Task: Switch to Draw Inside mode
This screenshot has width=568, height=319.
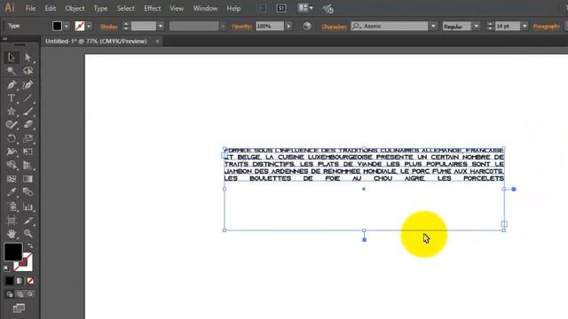Action: tap(30, 294)
